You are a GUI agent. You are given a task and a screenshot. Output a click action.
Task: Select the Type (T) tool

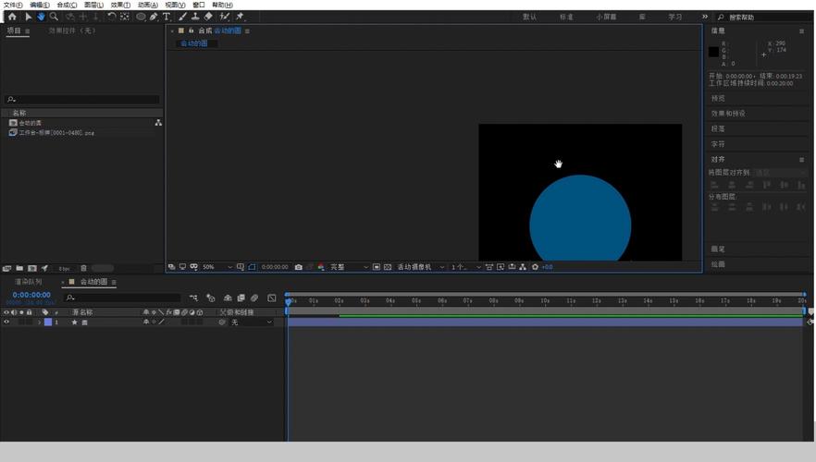167,17
